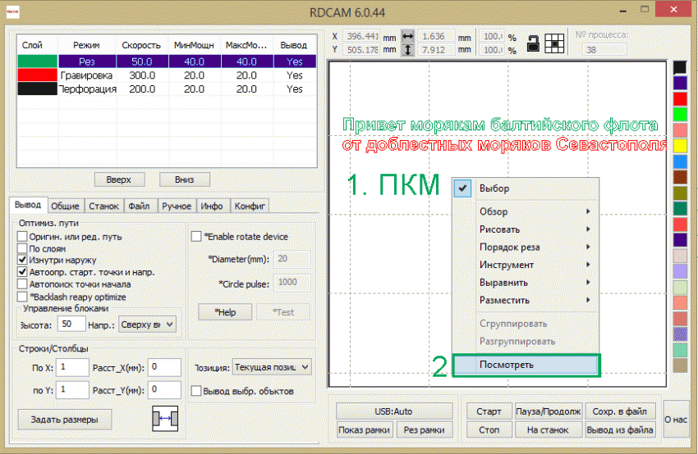This screenshot has height=454, width=698.
Task: Click the lock aspect ratio padlock icon
Action: coord(533,43)
